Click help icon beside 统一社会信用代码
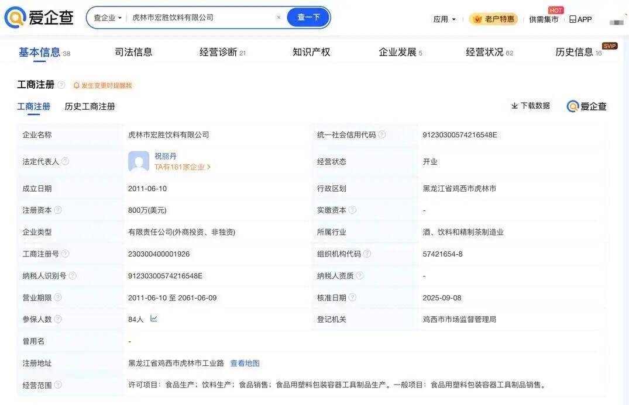The height and width of the screenshot is (405, 629). click(x=382, y=134)
